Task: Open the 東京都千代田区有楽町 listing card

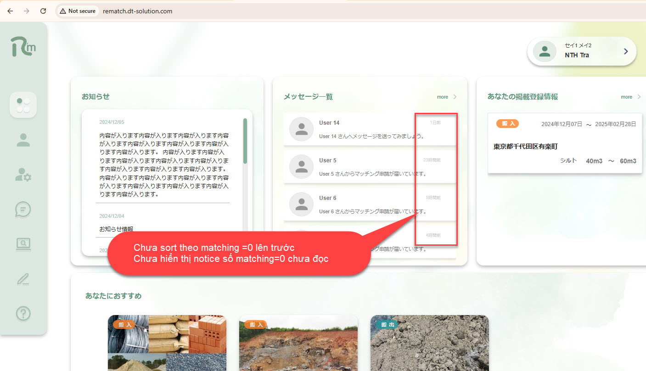Action: point(565,143)
